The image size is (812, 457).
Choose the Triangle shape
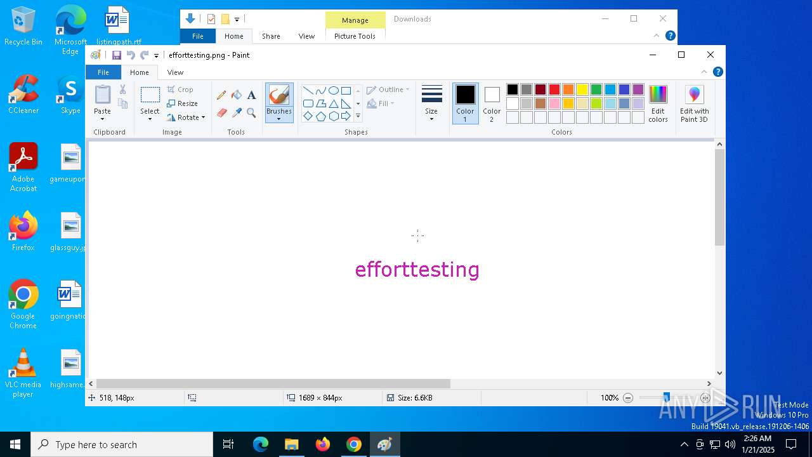click(333, 103)
